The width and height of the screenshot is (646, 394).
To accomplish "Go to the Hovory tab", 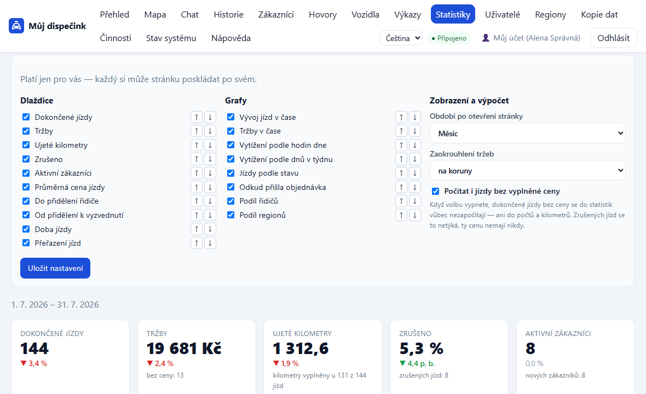I will pyautogui.click(x=322, y=14).
